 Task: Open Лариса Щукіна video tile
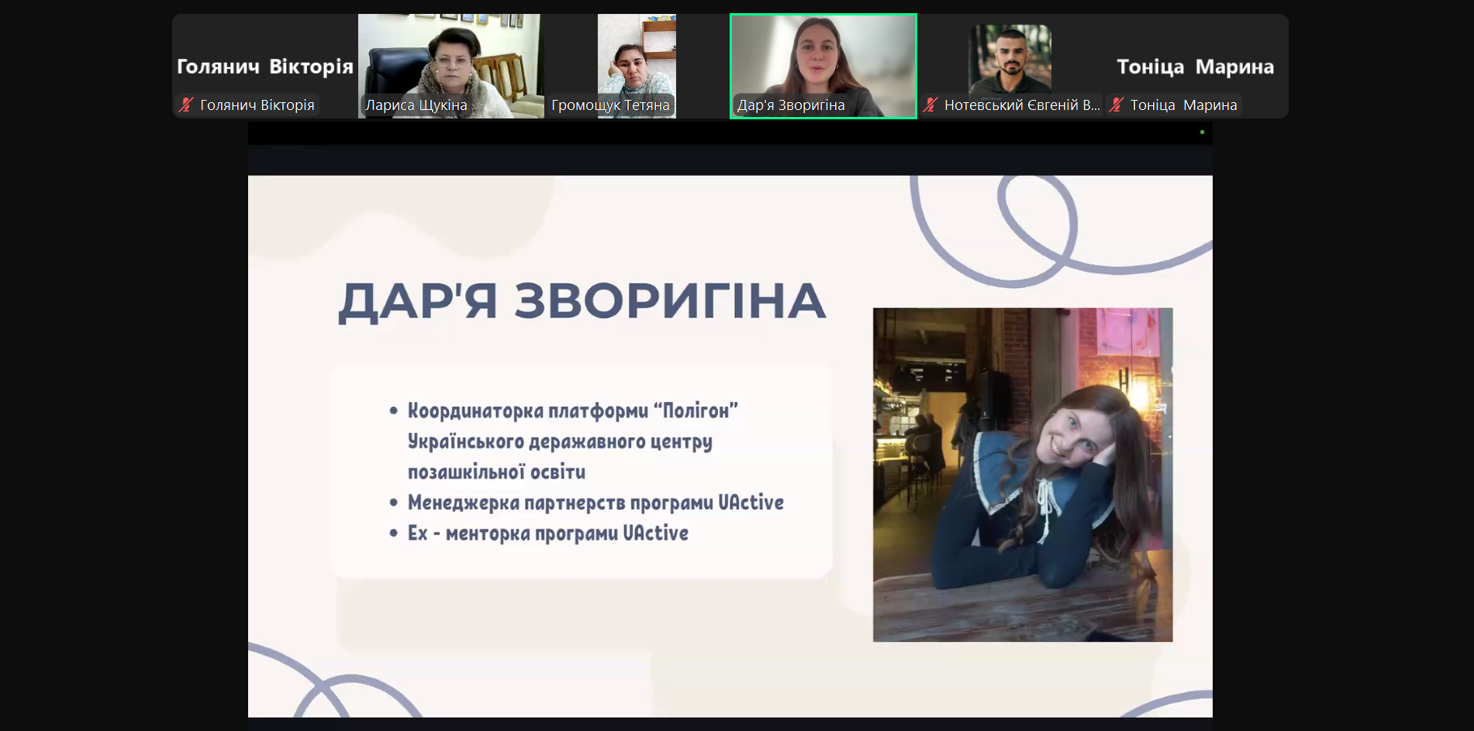coord(451,66)
